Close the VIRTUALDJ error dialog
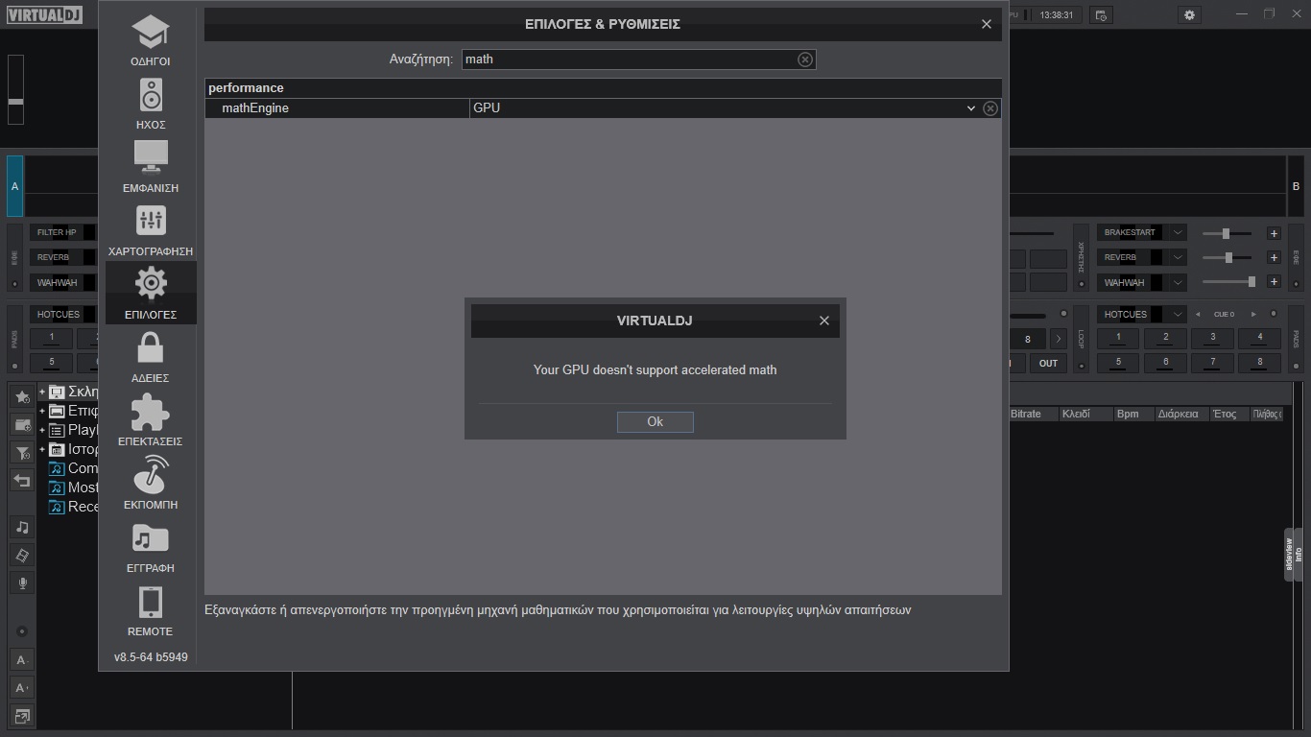The height and width of the screenshot is (737, 1311). (x=824, y=321)
